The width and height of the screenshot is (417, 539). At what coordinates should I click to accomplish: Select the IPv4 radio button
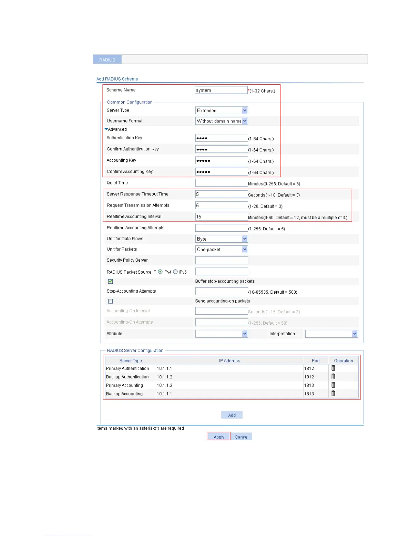[160, 272]
